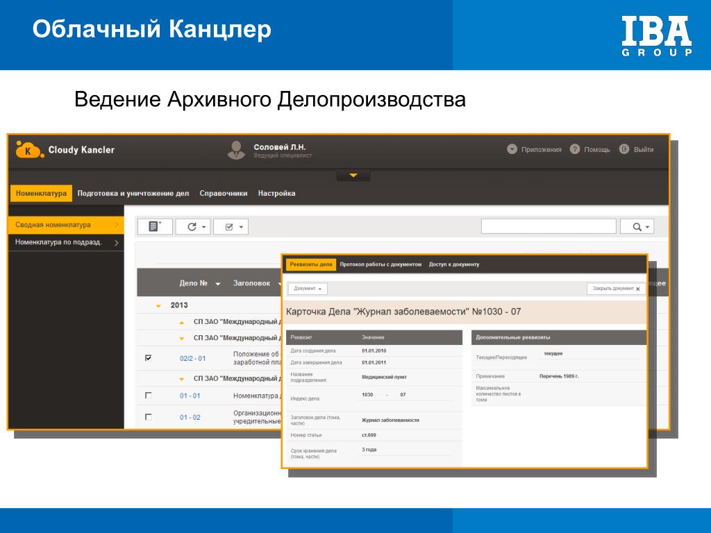Expand Сводная номенклатура chevron

coord(117,225)
